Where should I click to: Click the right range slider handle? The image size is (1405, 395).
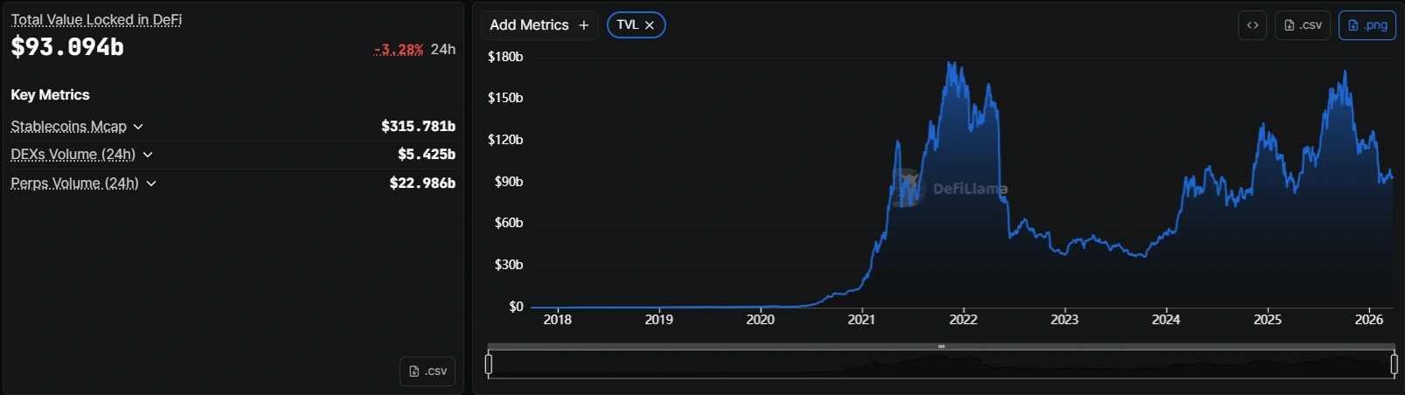pyautogui.click(x=1395, y=364)
